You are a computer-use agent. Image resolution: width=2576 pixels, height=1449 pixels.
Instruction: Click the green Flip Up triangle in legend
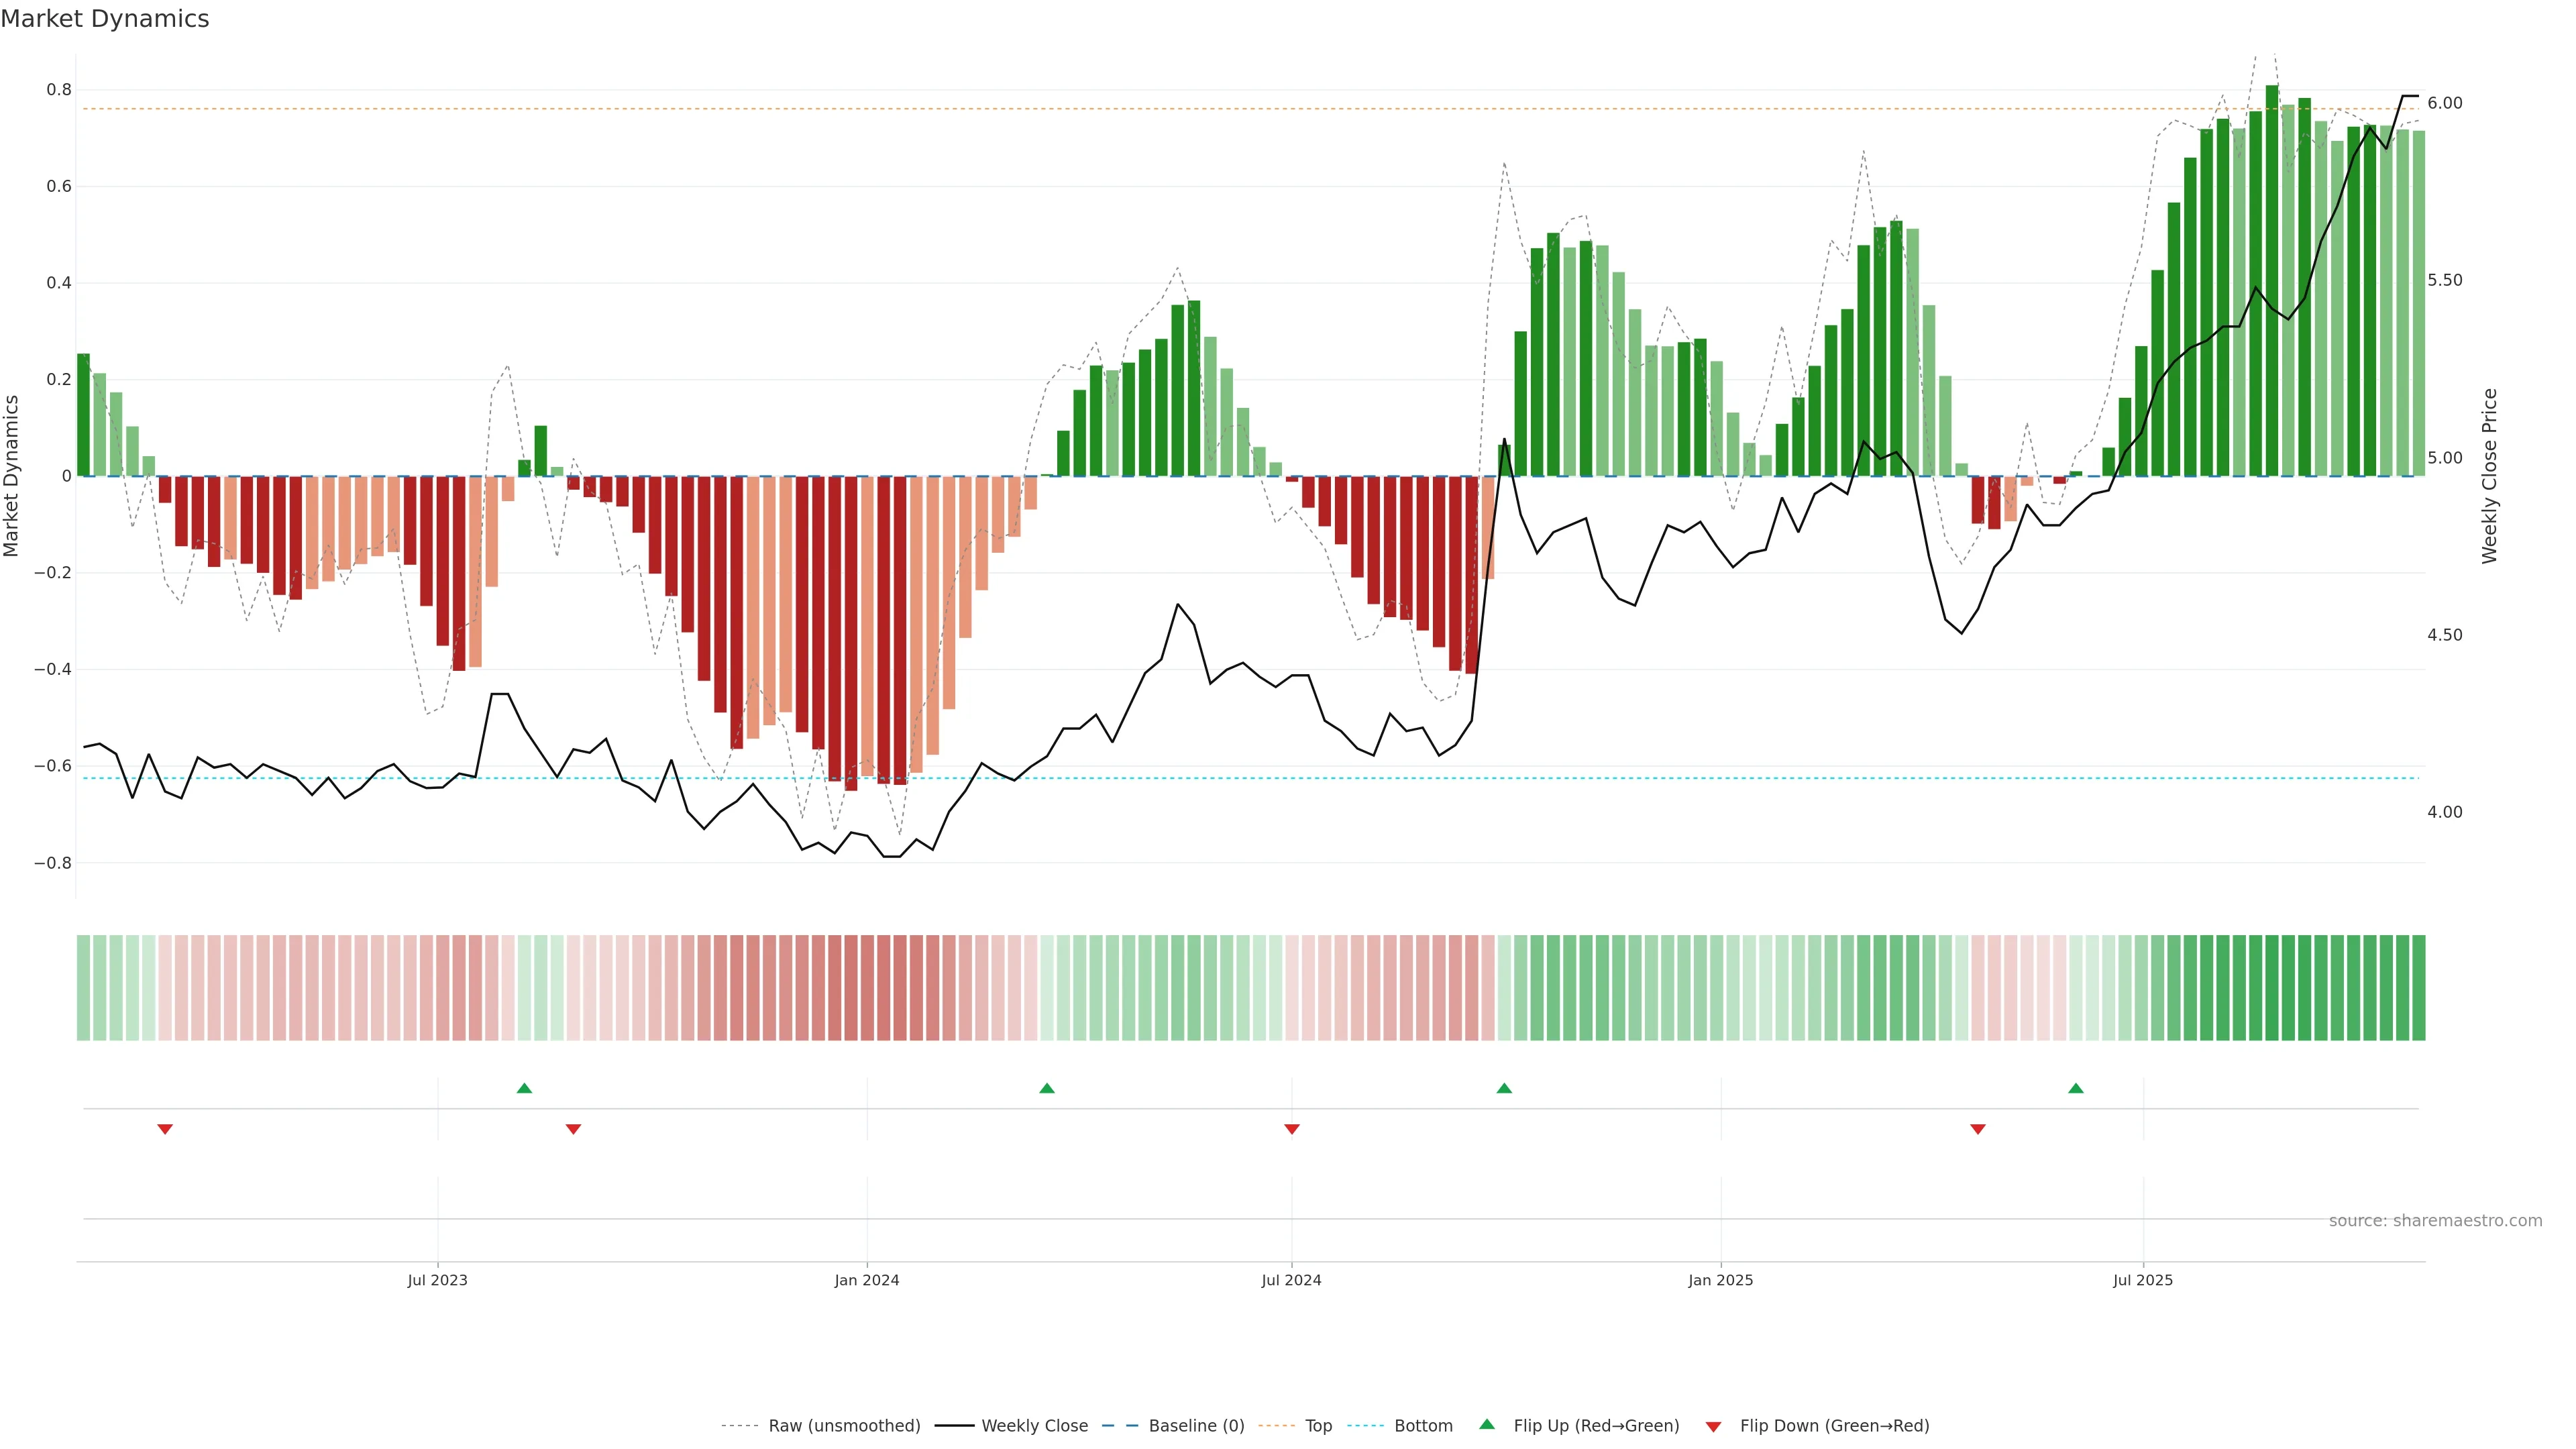pos(1487,1424)
